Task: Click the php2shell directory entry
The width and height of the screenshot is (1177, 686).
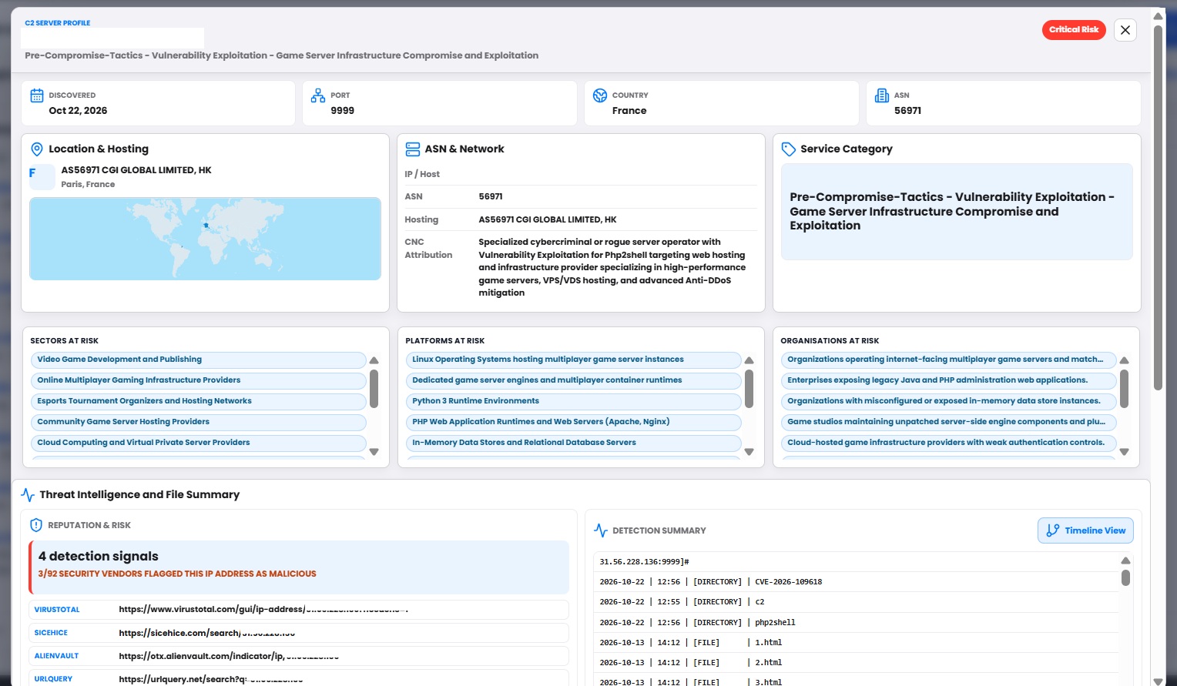Action: click(856, 622)
